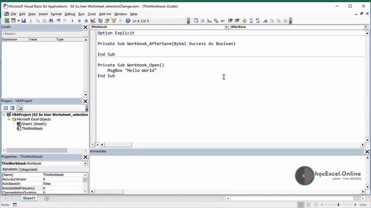Screen dimensions: 371x208
Task: Switch to the Alphabetic properties tab
Action: click(10, 169)
